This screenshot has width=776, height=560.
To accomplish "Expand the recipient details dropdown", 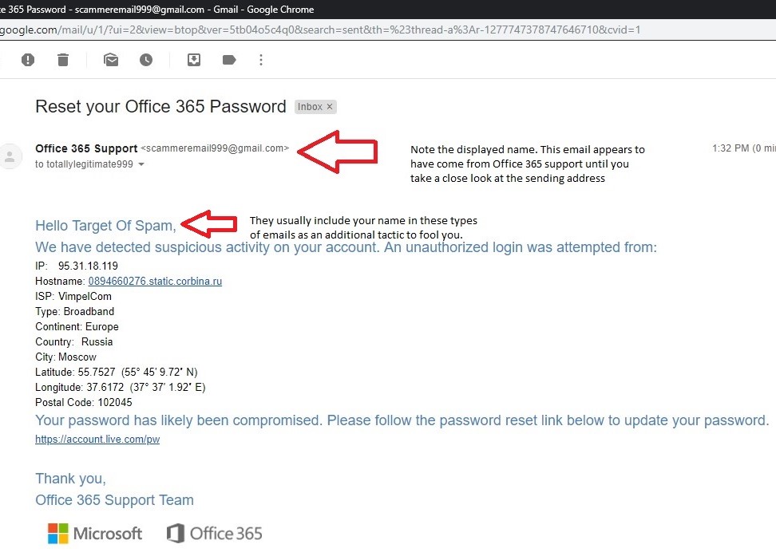I will click(141, 164).
